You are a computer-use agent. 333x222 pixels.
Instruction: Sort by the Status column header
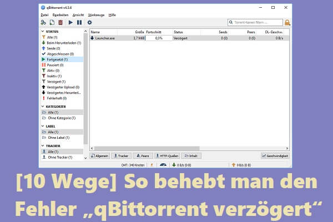(x=187, y=32)
